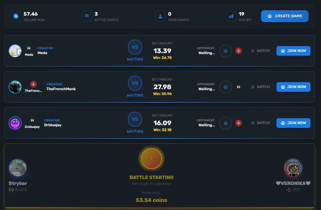
Task: Watch Drbluejay's game
Action: [260, 123]
